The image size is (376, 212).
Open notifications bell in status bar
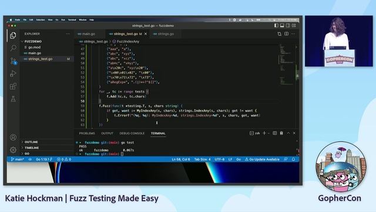coord(293,160)
